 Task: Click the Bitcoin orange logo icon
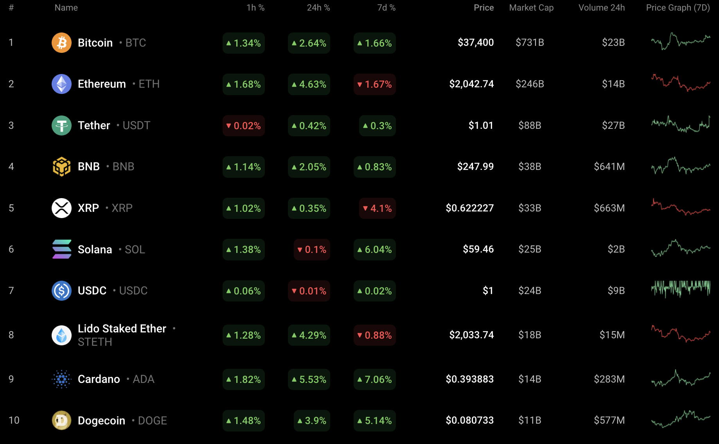pos(61,43)
